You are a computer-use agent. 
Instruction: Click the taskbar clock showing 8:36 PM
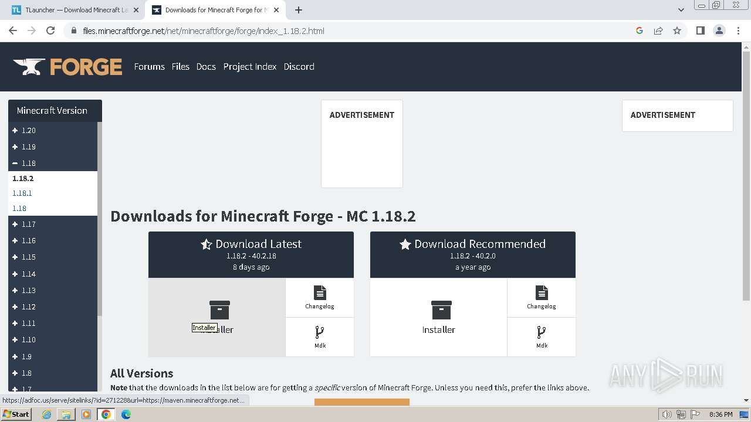(720, 414)
